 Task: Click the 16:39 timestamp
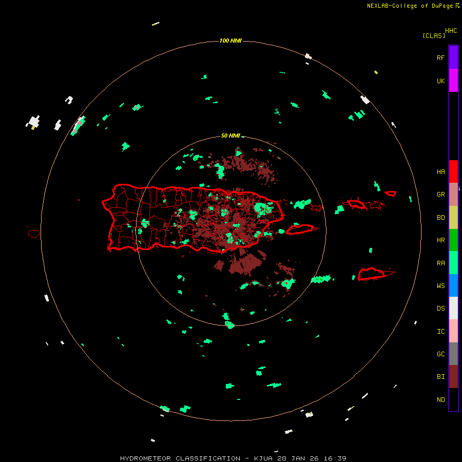tap(335, 458)
